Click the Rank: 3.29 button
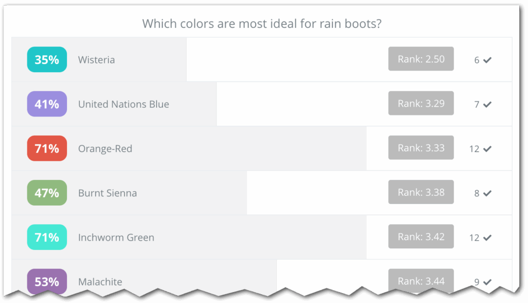Image resolution: width=528 pixels, height=303 pixels. pos(421,104)
